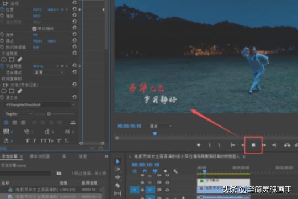
Task: Open the project panel overflow arrows
Action: 107,156
